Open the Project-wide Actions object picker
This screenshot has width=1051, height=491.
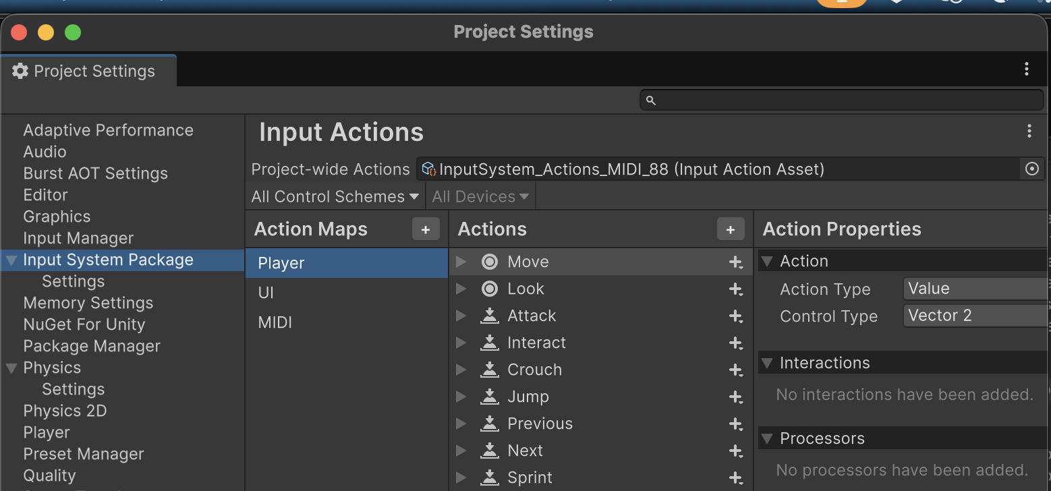tap(1034, 169)
